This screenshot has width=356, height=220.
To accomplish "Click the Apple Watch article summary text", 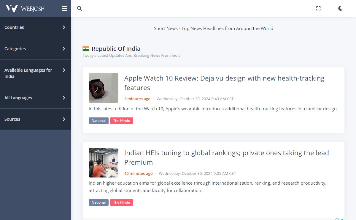I will click(x=213, y=109).
